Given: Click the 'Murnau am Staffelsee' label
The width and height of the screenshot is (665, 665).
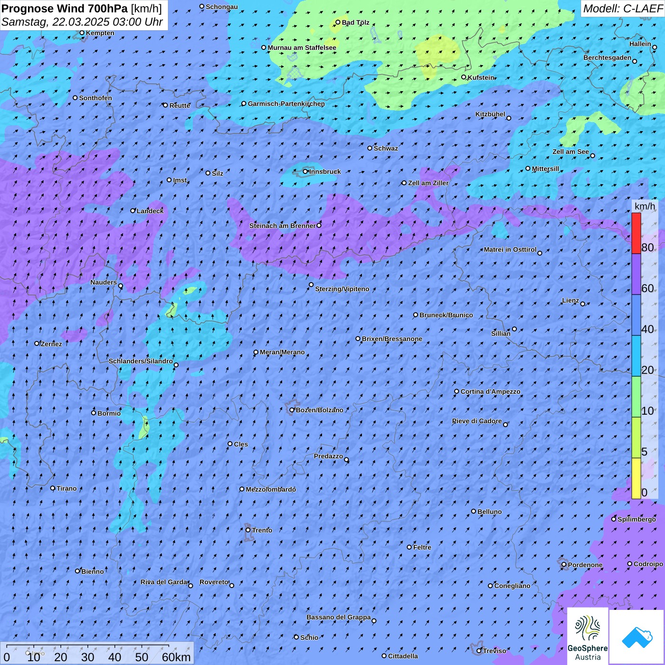Looking at the screenshot, I should coord(302,47).
